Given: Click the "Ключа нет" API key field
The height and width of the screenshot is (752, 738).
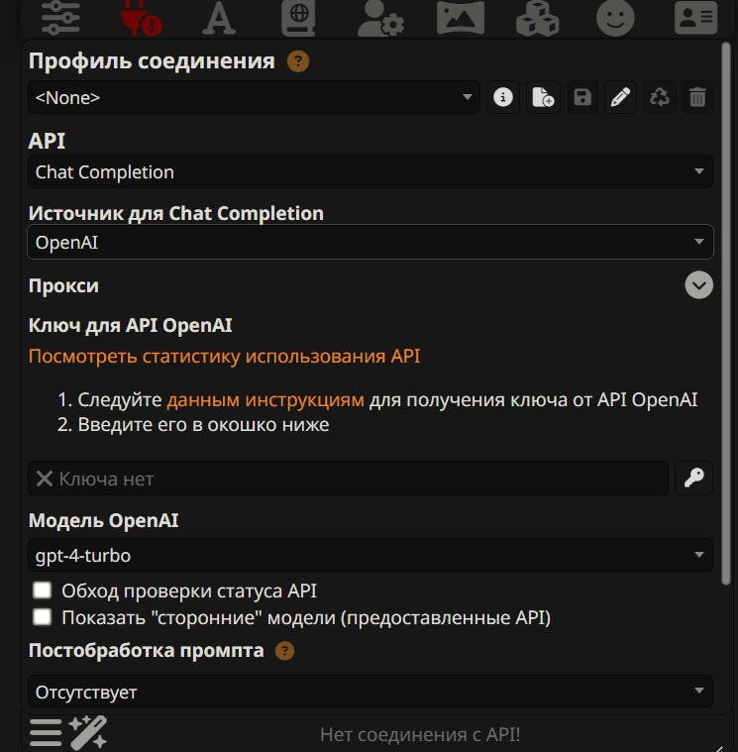Looking at the screenshot, I should (x=348, y=479).
